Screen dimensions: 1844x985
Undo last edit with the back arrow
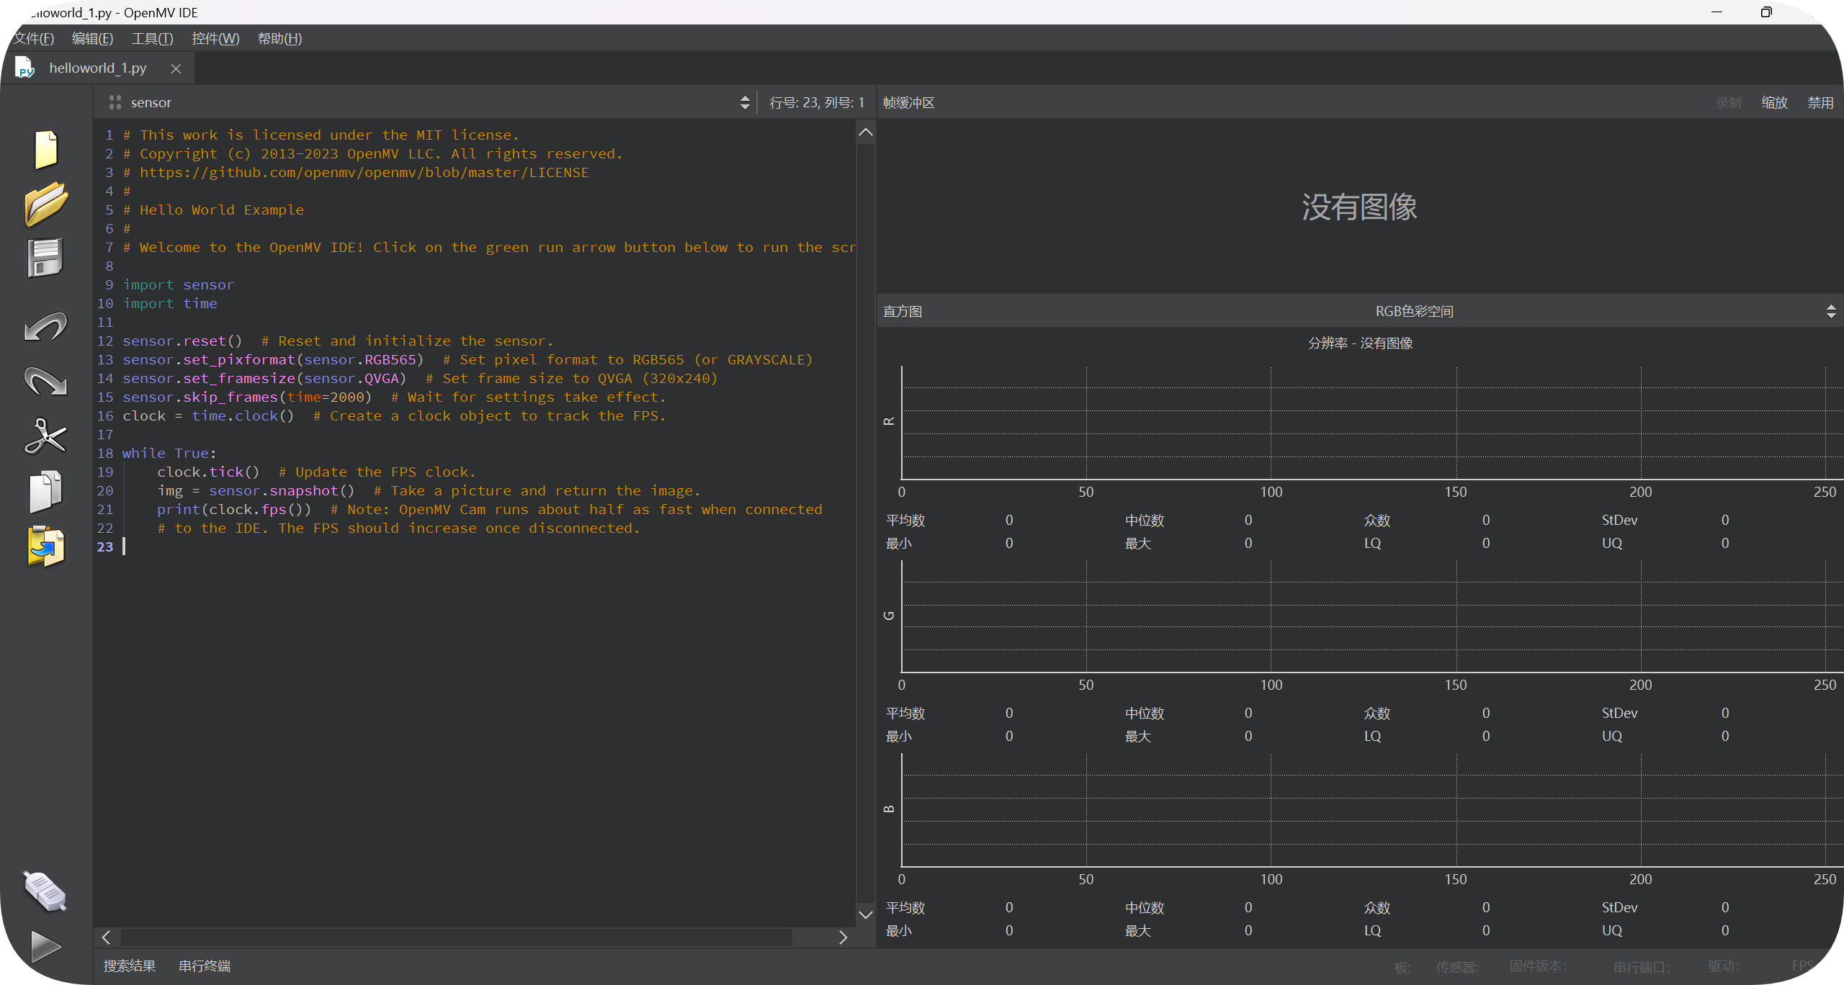[46, 326]
